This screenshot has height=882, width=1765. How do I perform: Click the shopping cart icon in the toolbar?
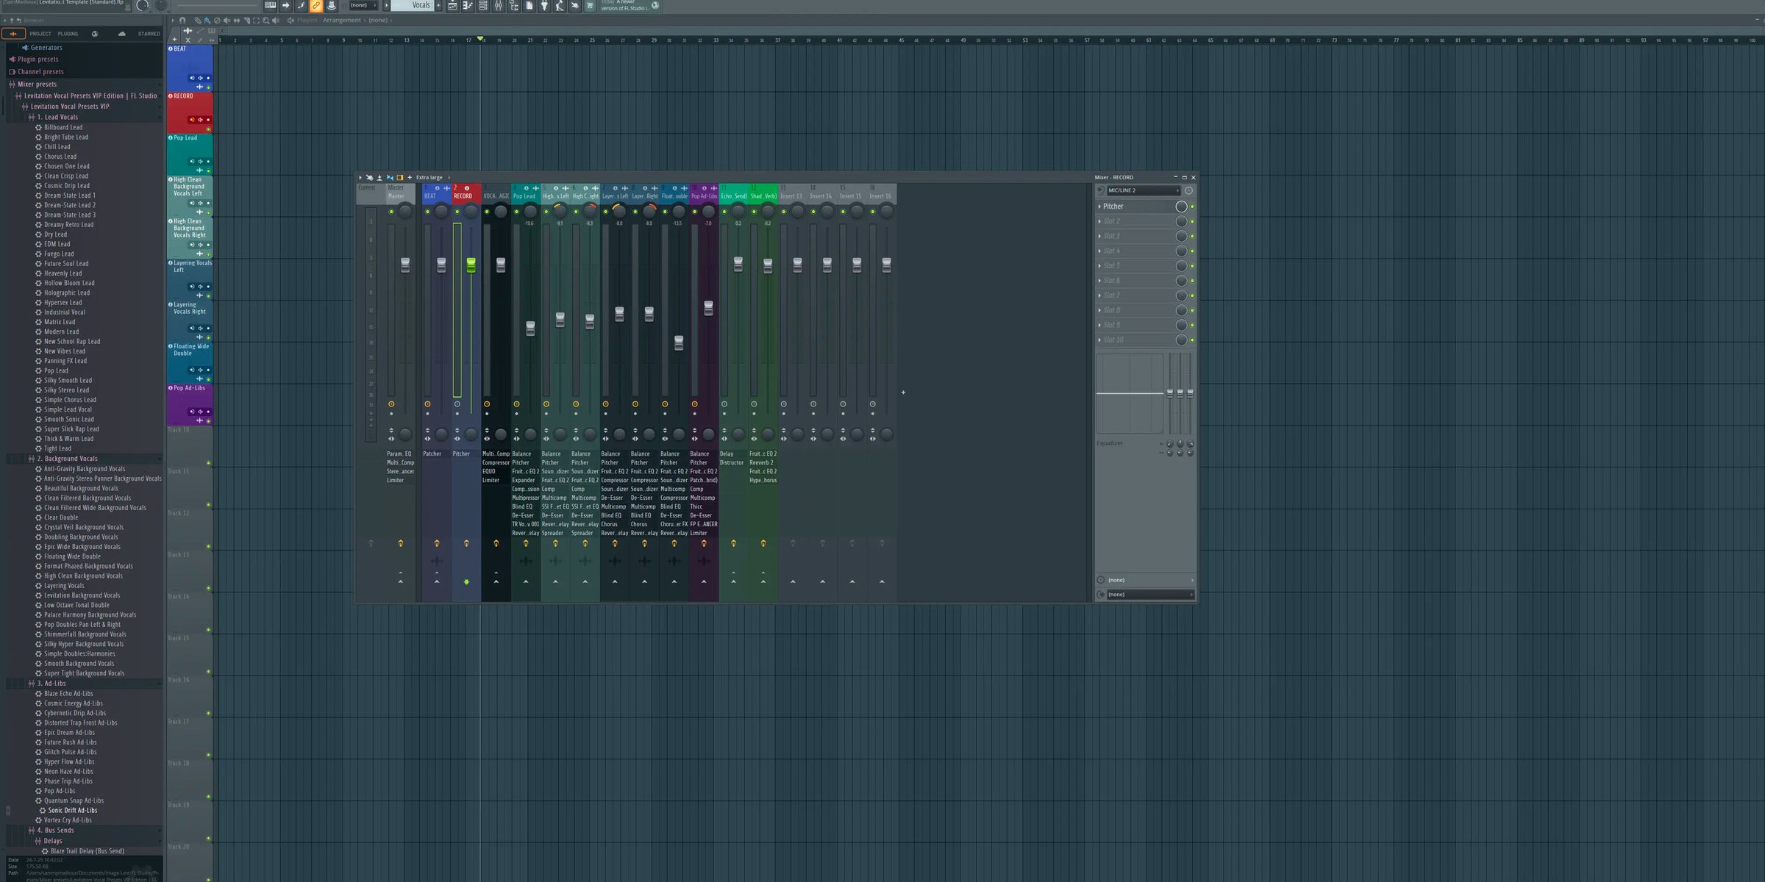pos(590,6)
